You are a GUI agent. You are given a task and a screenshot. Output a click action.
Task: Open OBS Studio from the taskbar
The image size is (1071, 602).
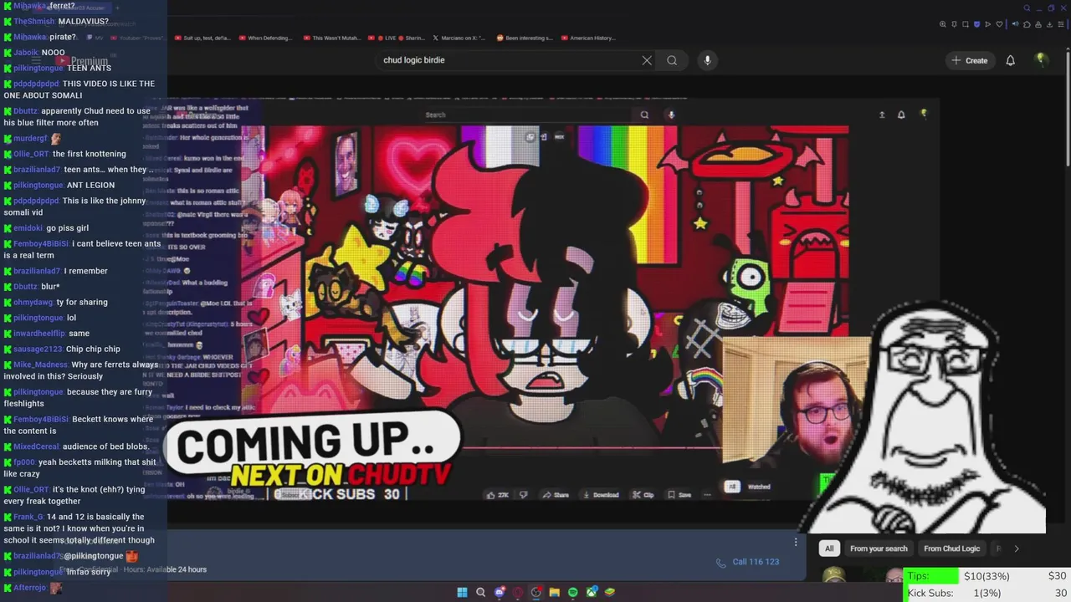coord(535,592)
